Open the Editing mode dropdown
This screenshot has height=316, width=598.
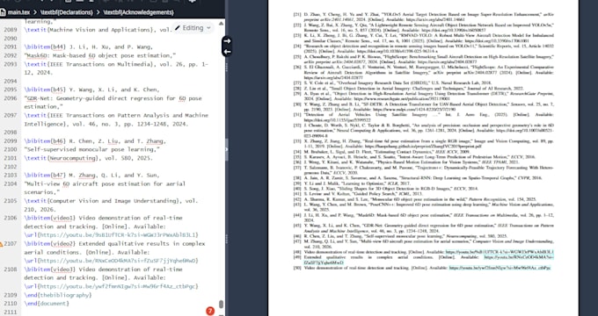click(x=193, y=28)
